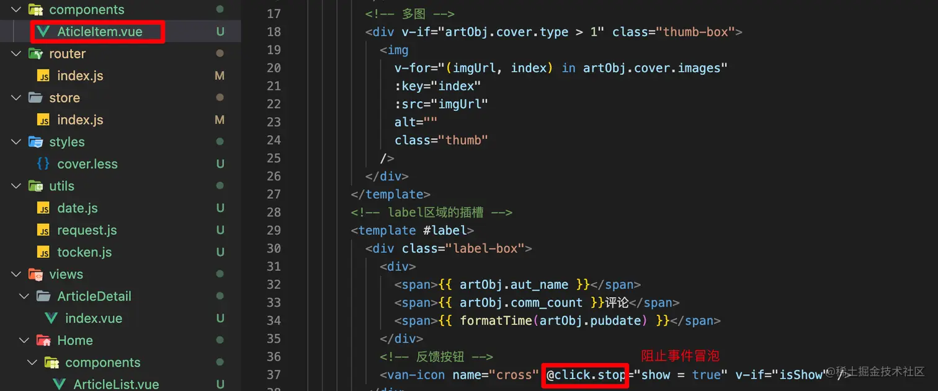938x391 pixels.
Task: Select the ArticleDetail folder name
Action: pyautogui.click(x=94, y=296)
